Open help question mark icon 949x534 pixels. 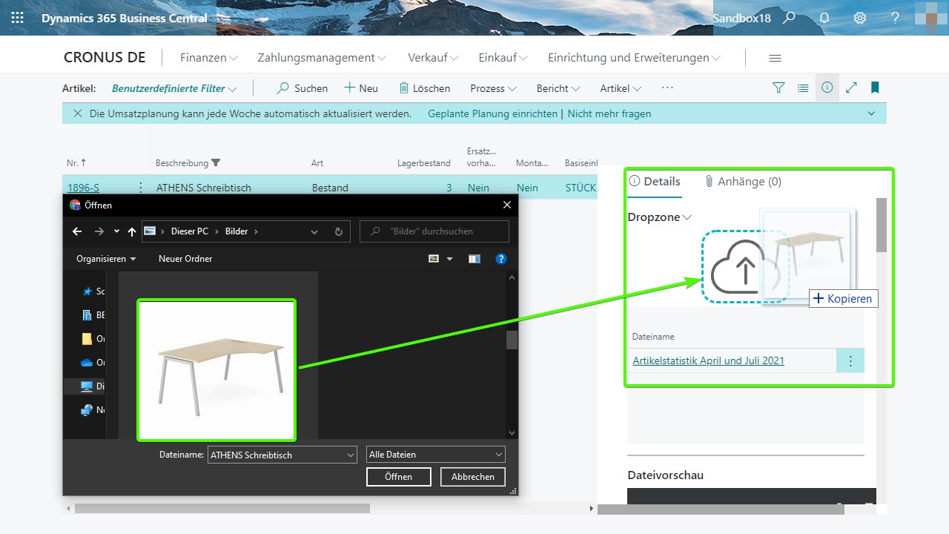896,18
